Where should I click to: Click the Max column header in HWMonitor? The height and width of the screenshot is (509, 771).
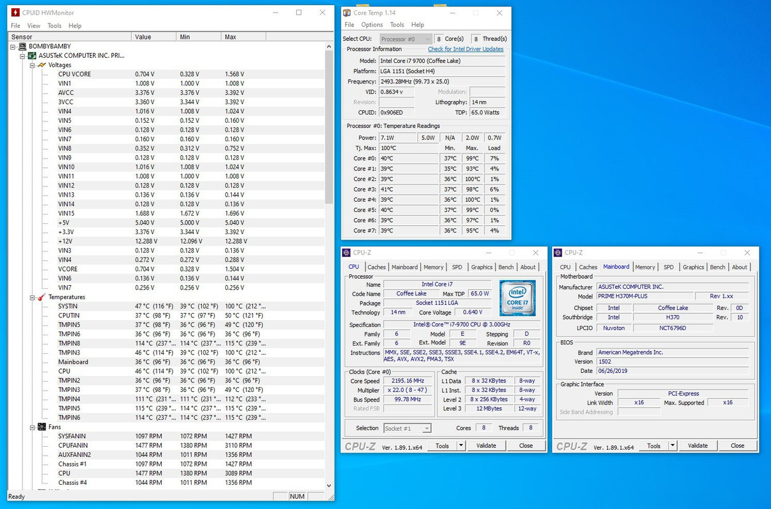point(244,37)
